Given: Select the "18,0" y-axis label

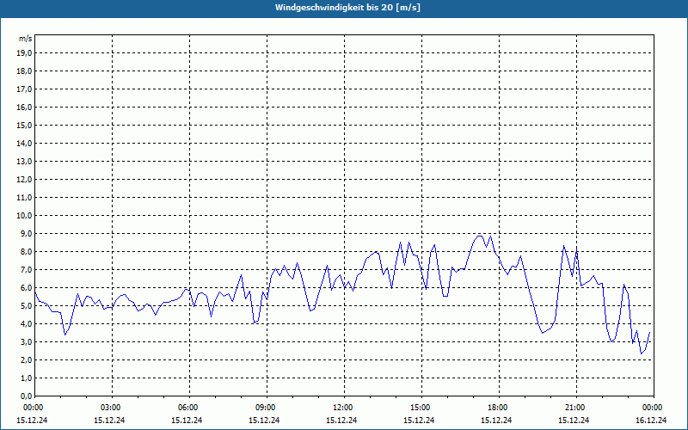Looking at the screenshot, I should point(24,71).
